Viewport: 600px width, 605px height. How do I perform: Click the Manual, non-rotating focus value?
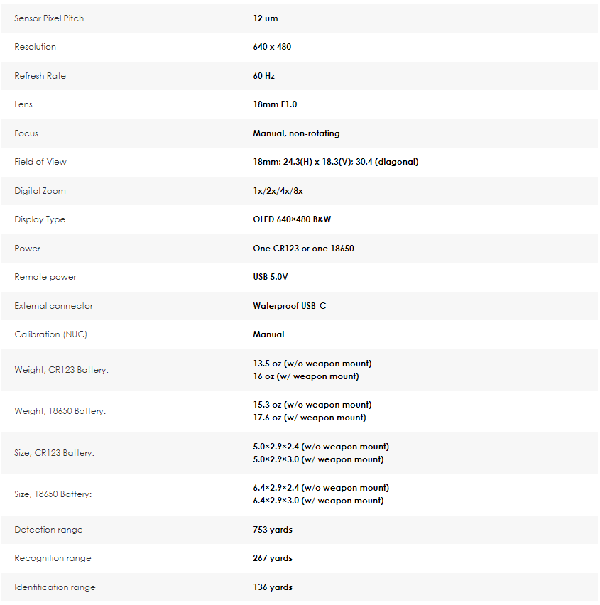296,133
